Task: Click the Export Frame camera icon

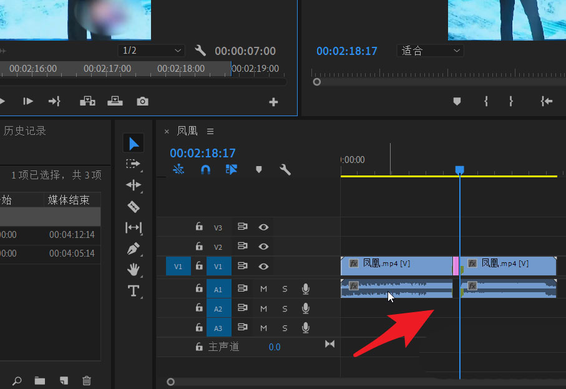Action: (x=142, y=100)
